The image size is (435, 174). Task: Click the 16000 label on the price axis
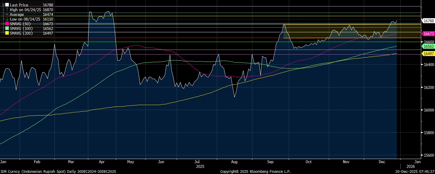429,110
